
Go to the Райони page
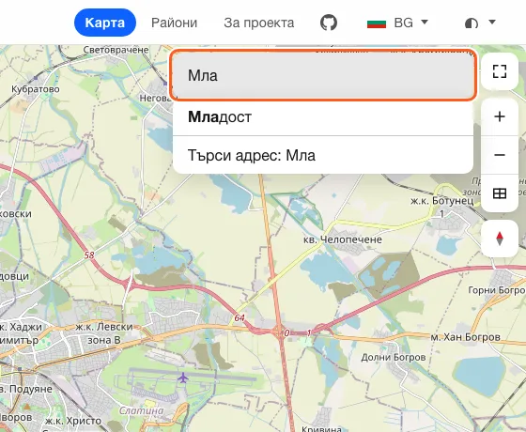pyautogui.click(x=174, y=23)
